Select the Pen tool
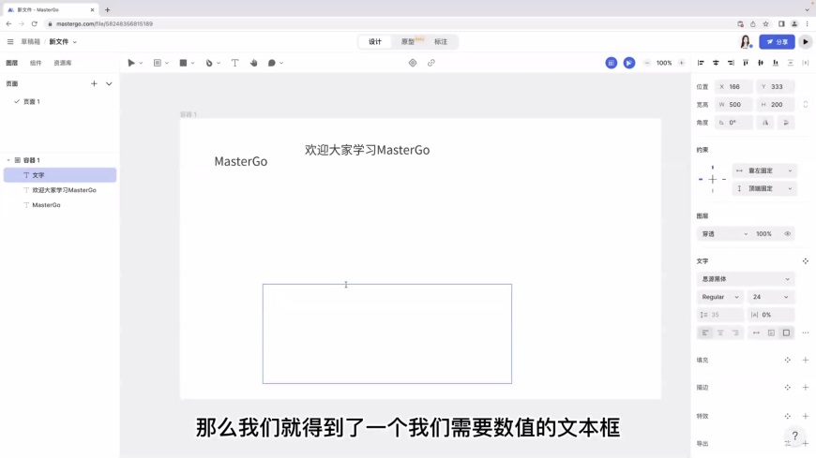816x458 pixels. (x=209, y=63)
